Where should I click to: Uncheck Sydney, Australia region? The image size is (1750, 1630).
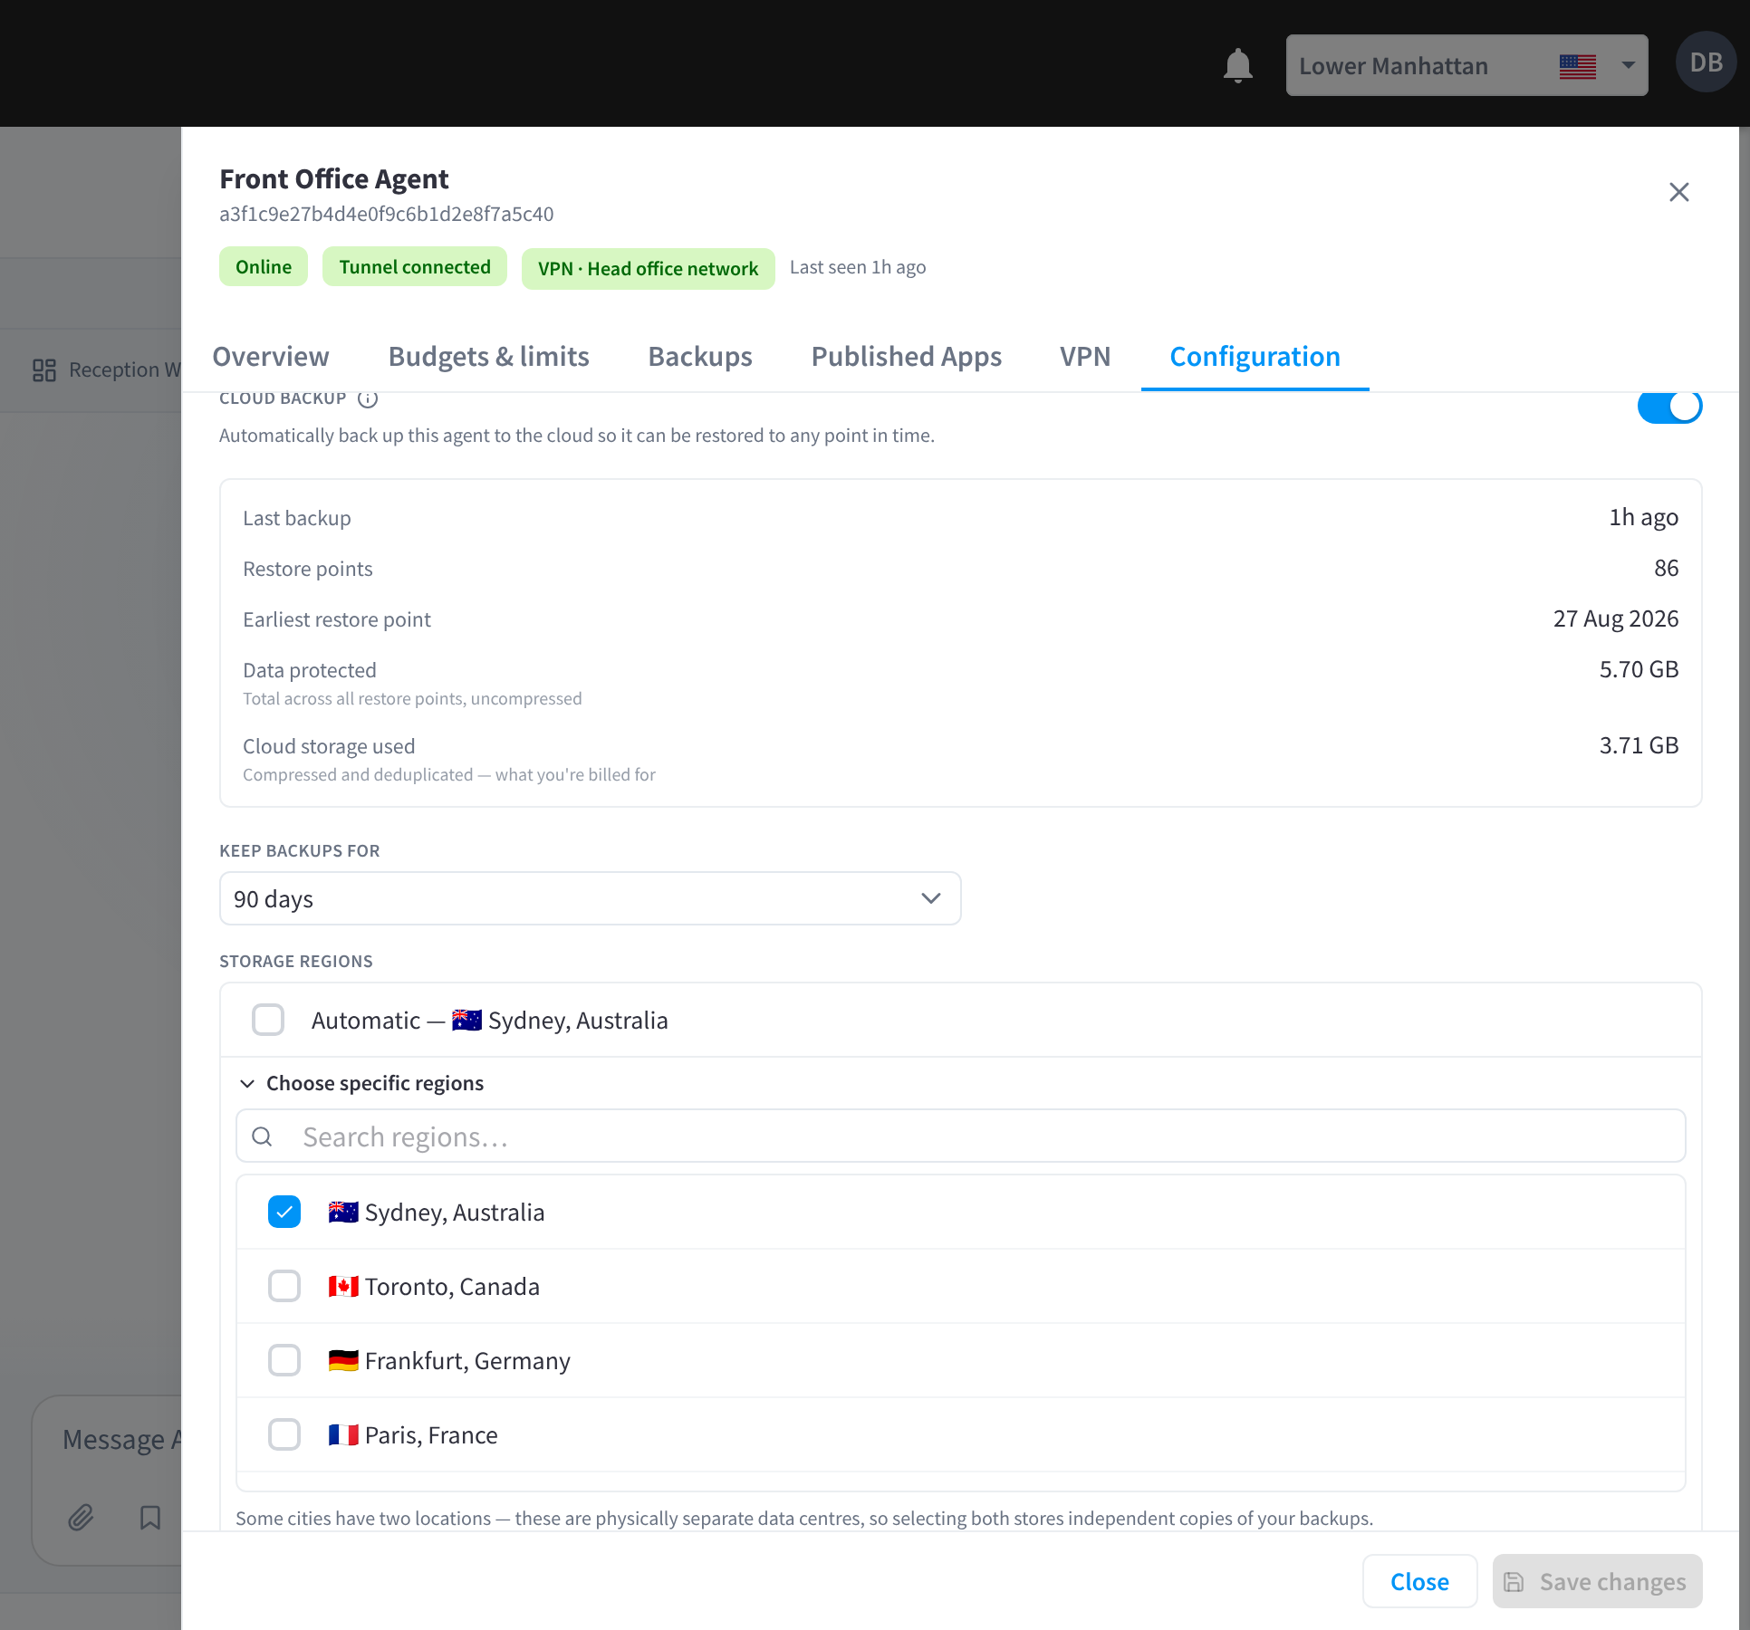[x=284, y=1212]
